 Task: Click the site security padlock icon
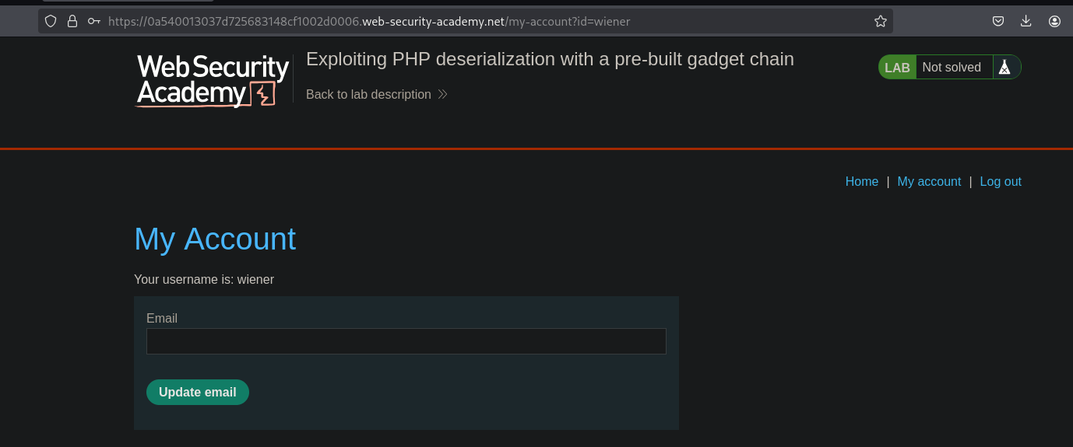pyautogui.click(x=72, y=22)
